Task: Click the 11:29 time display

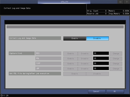Action: point(6,95)
